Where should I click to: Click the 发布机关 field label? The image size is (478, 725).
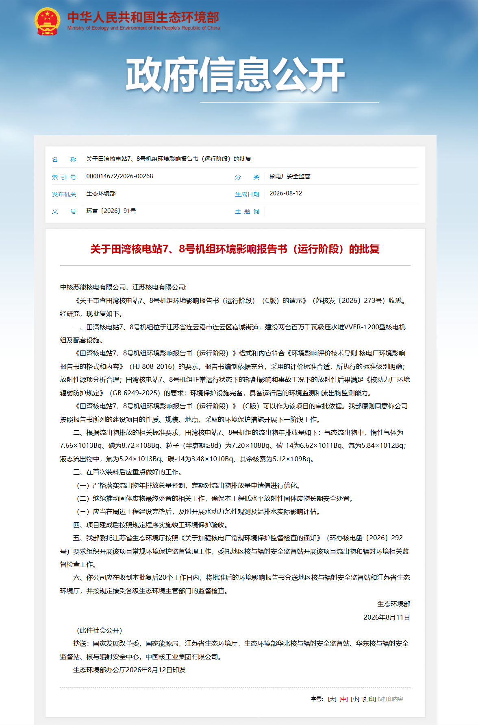point(64,194)
